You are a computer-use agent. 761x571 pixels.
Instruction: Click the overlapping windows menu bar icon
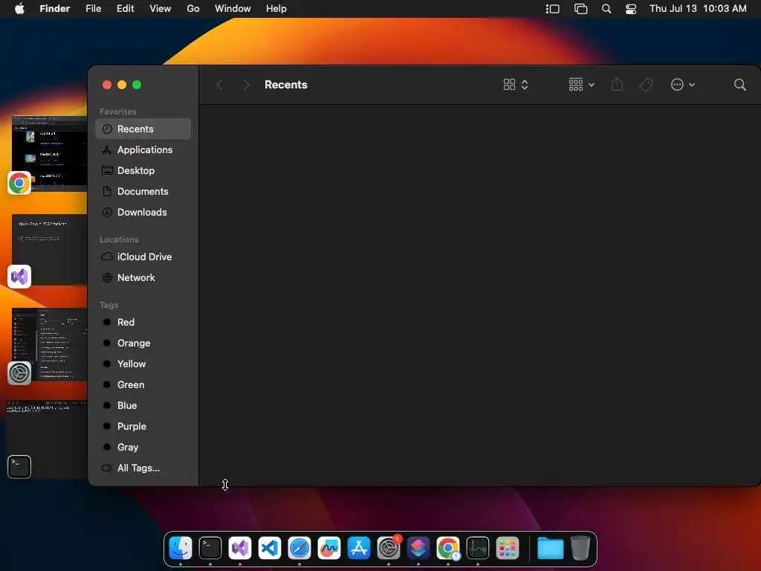tap(580, 9)
